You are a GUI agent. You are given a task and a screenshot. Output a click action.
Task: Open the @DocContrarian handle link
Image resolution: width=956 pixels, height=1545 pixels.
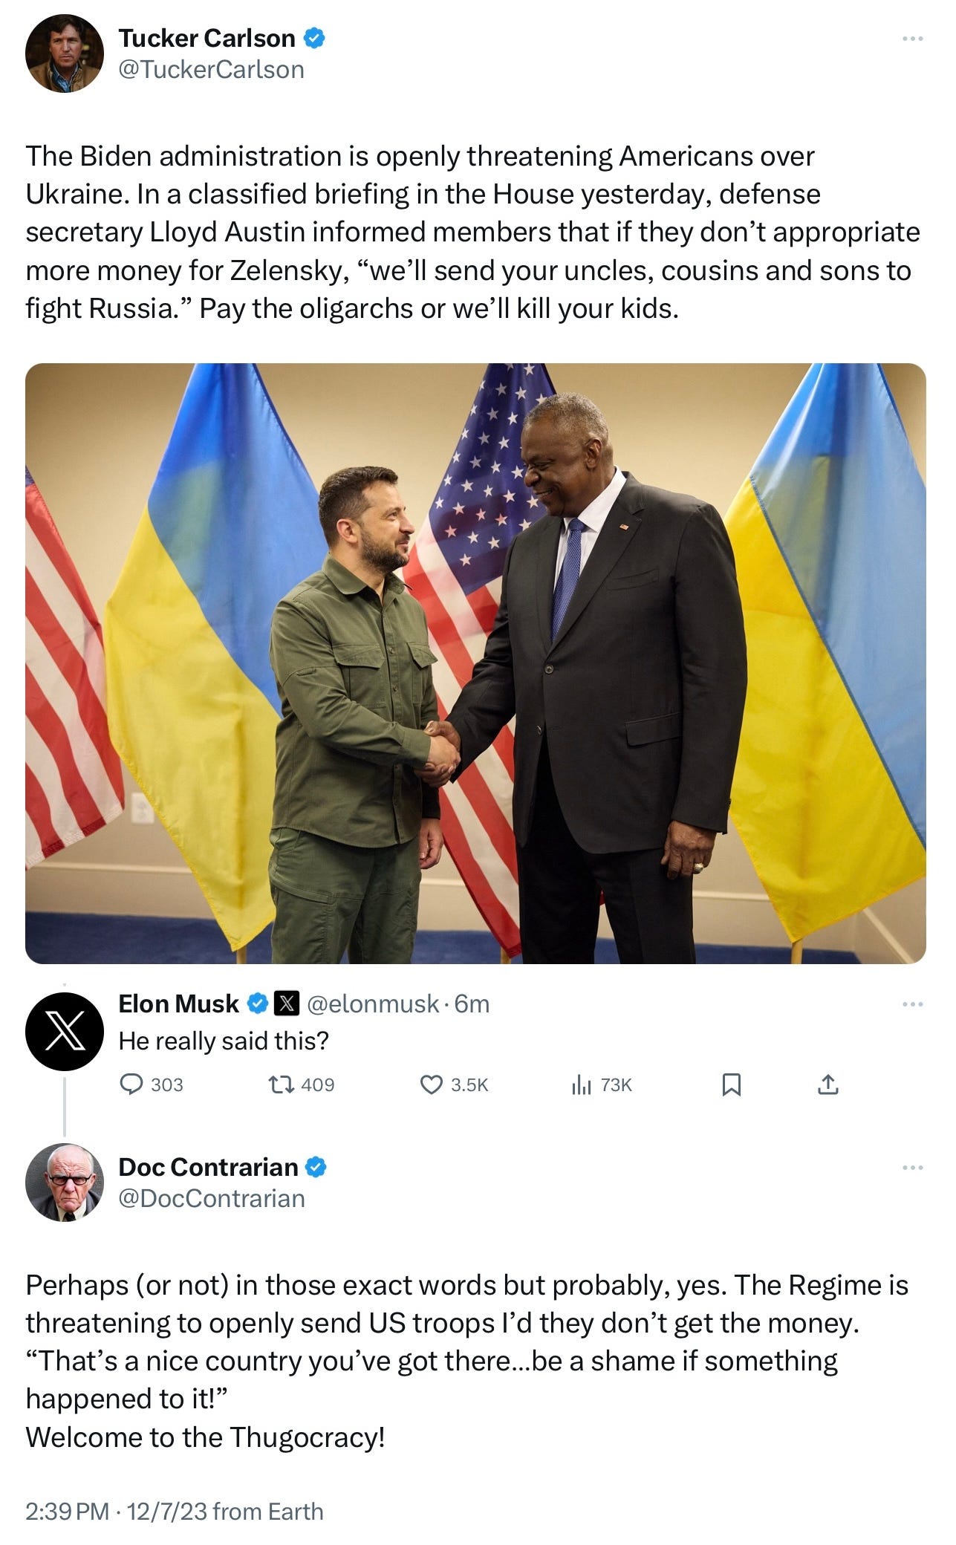click(212, 1199)
